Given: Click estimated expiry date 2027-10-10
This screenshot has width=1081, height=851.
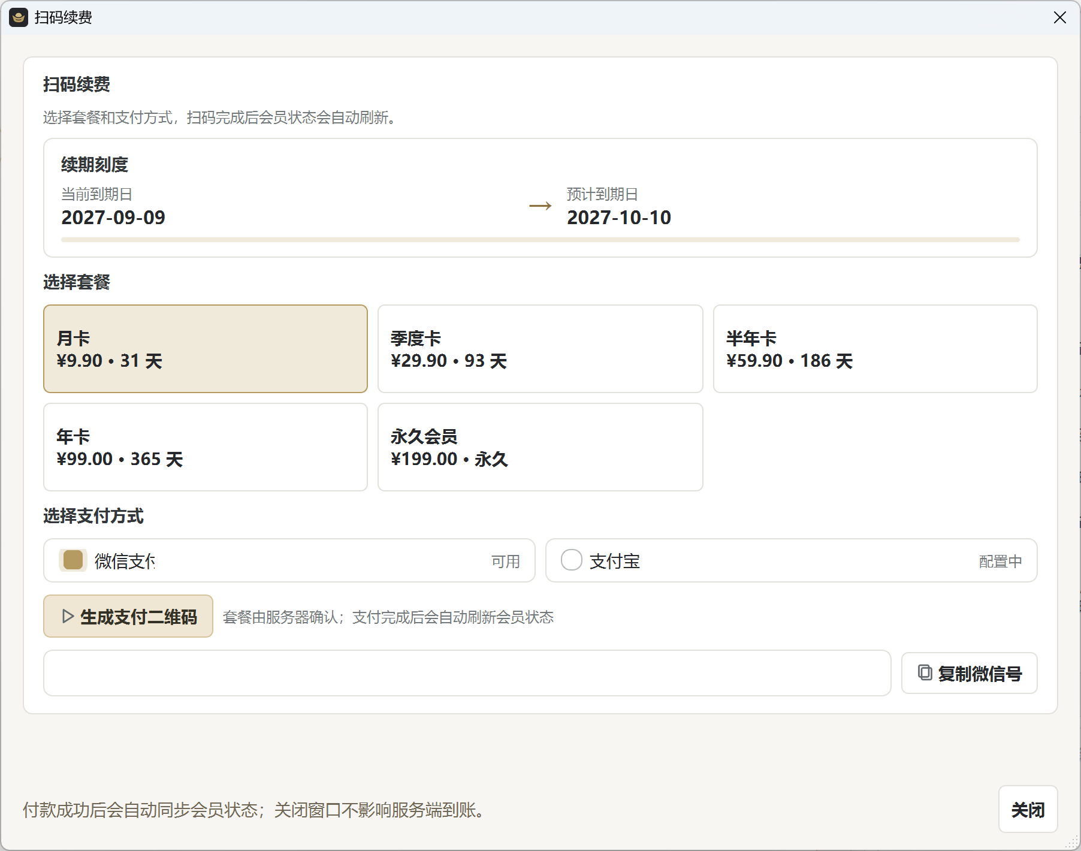Looking at the screenshot, I should click(x=619, y=218).
